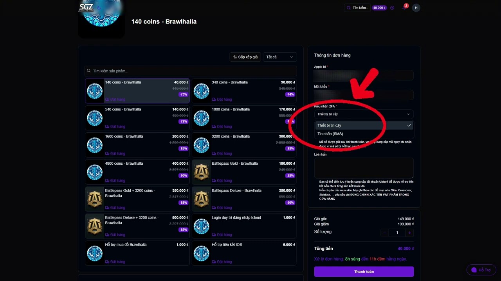The height and width of the screenshot is (281, 501).
Task: Click Đặt hàng under 1000 coins
Action: 222,126
